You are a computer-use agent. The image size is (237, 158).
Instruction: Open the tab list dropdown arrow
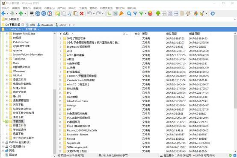coord(74,25)
